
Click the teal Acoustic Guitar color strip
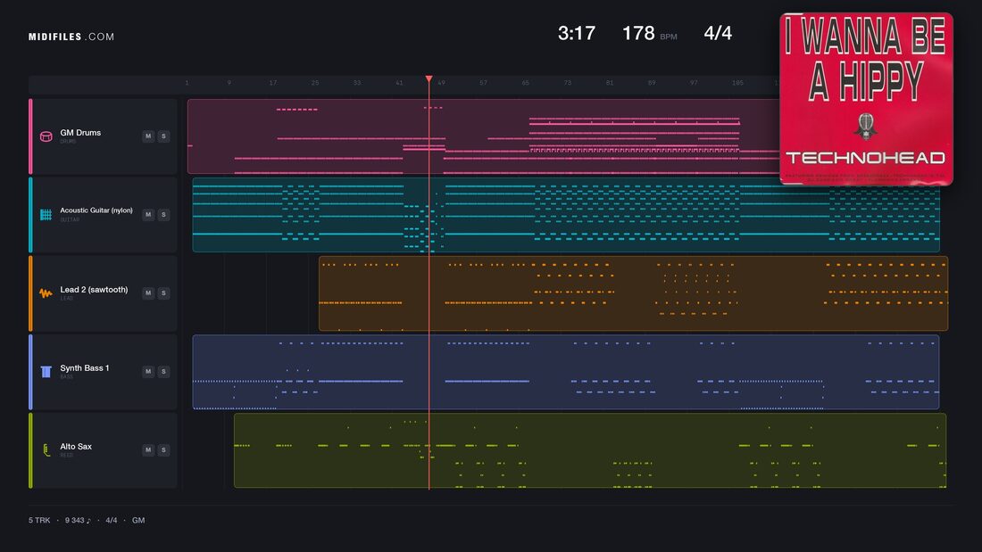(30, 215)
